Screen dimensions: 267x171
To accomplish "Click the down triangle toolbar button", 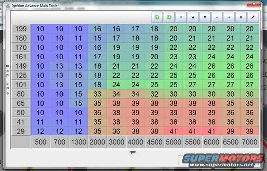I will (x=205, y=17).
